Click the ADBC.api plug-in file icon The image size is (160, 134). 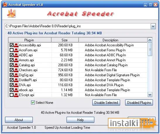pyautogui.click(x=16, y=55)
